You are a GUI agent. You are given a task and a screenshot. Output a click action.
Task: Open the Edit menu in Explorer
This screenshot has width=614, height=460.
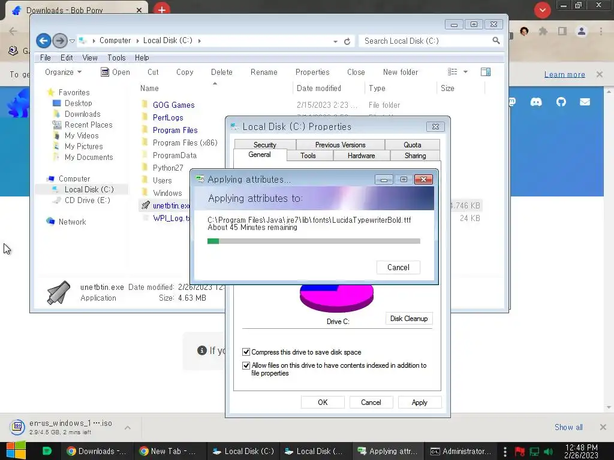[x=67, y=58]
